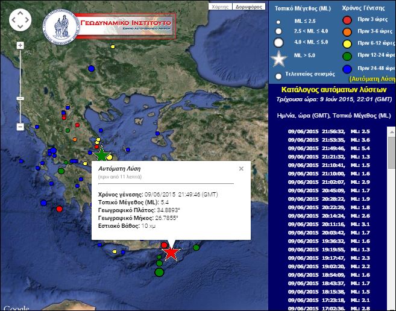Select the catalog entry 17:23:18 ML 2.1

point(329,300)
